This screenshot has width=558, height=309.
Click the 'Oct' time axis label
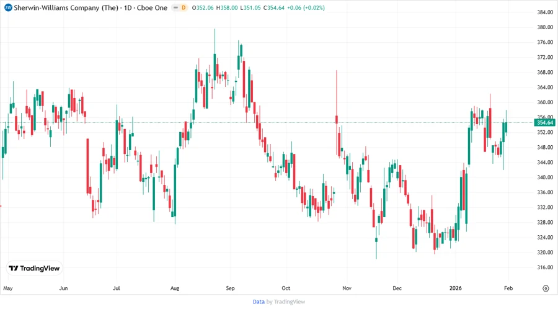tap(286, 288)
